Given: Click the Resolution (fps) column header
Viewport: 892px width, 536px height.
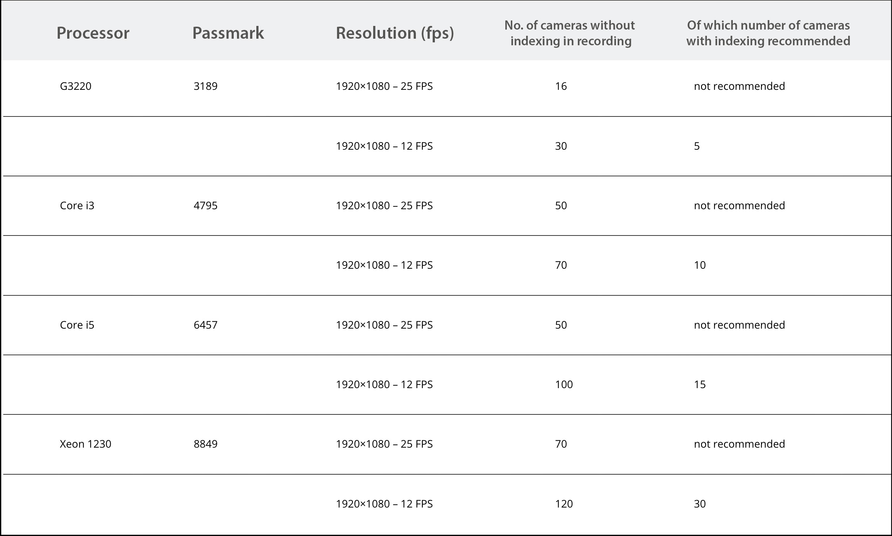Looking at the screenshot, I should (x=395, y=33).
